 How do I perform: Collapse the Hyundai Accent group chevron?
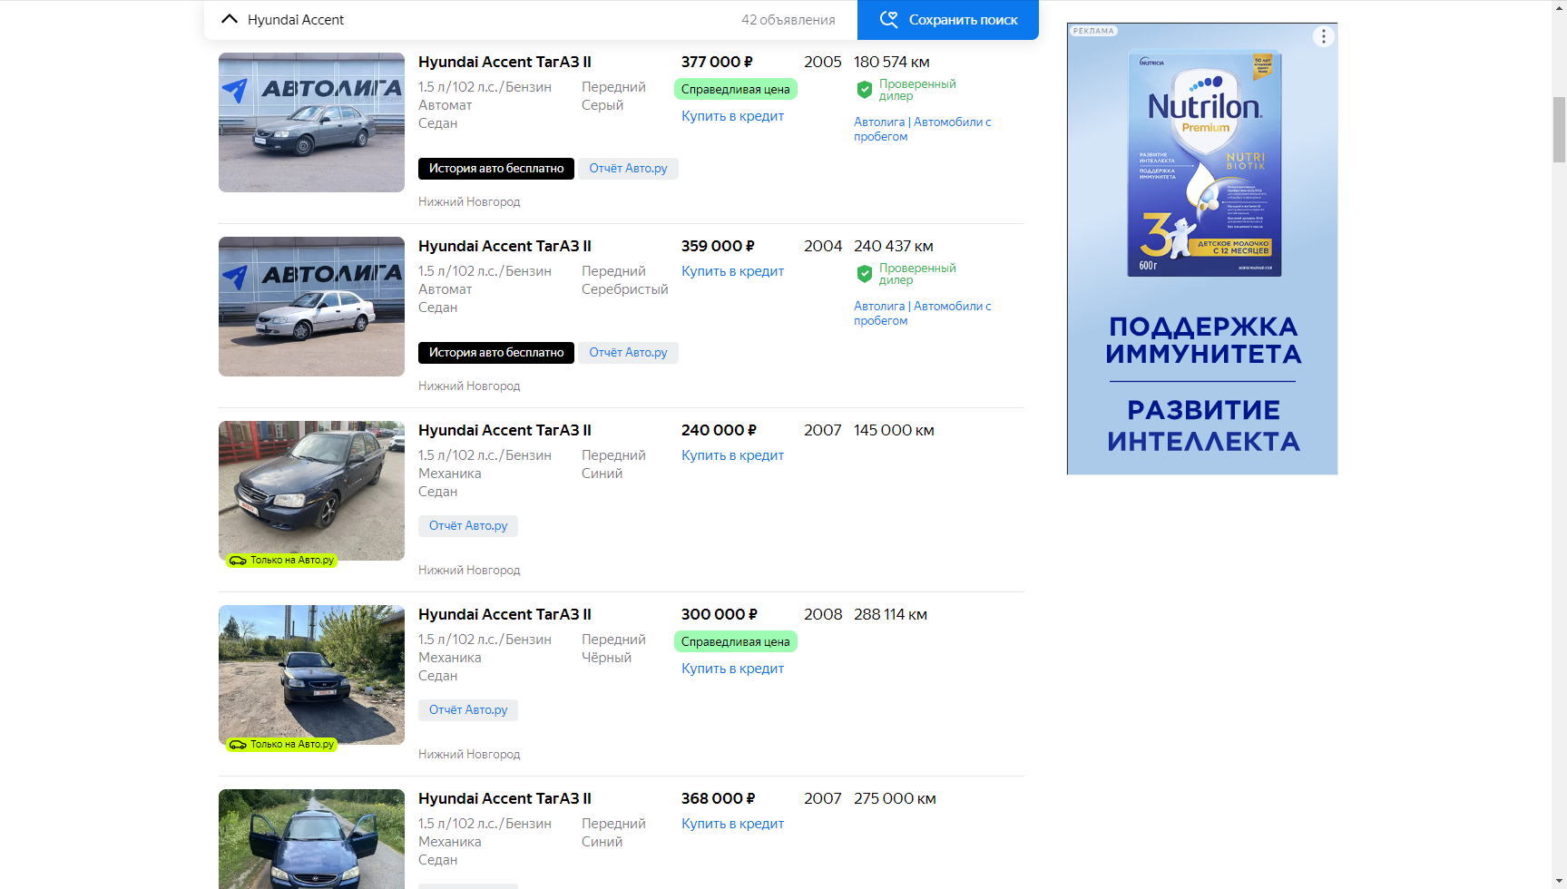pyautogui.click(x=230, y=19)
